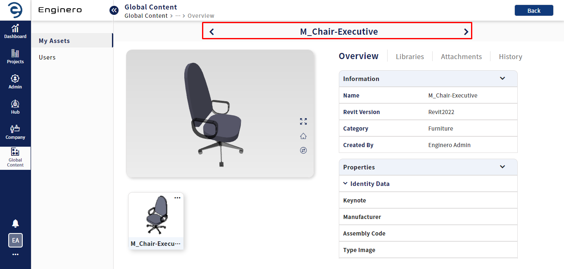Open the Company sidebar icon
This screenshot has width=564, height=269.
click(15, 132)
